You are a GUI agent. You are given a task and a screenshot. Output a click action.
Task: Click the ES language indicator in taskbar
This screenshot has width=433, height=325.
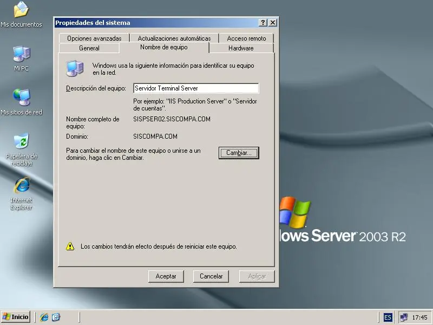click(x=388, y=317)
